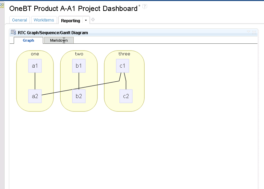Open the Workitems tab
The height and width of the screenshot is (189, 264).
[44, 20]
